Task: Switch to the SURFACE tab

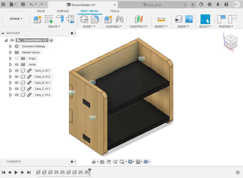Action: (x=63, y=11)
